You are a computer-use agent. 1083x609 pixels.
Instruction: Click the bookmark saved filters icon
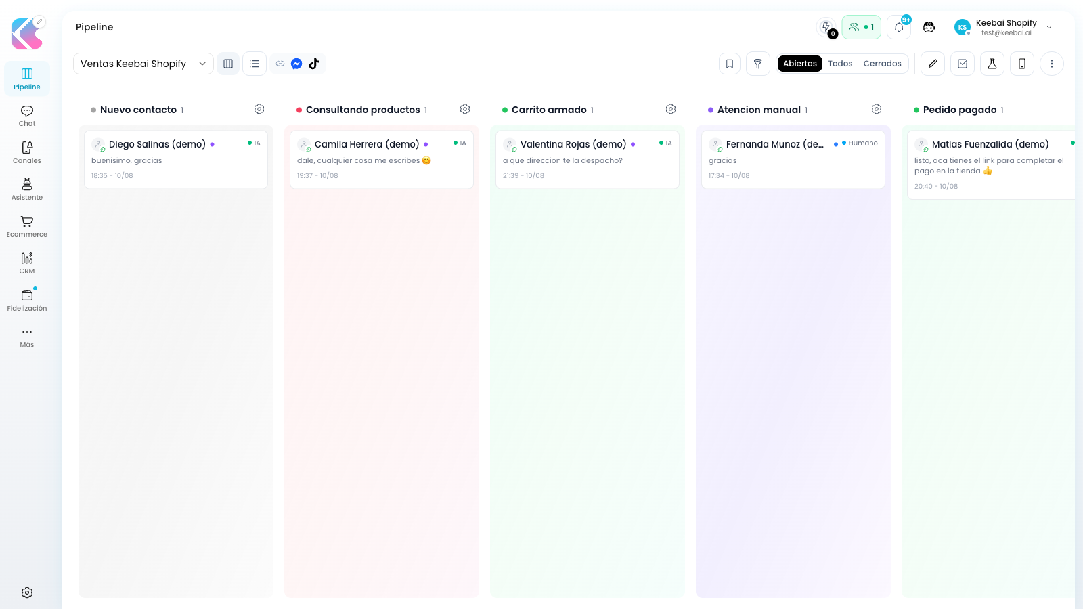[730, 64]
